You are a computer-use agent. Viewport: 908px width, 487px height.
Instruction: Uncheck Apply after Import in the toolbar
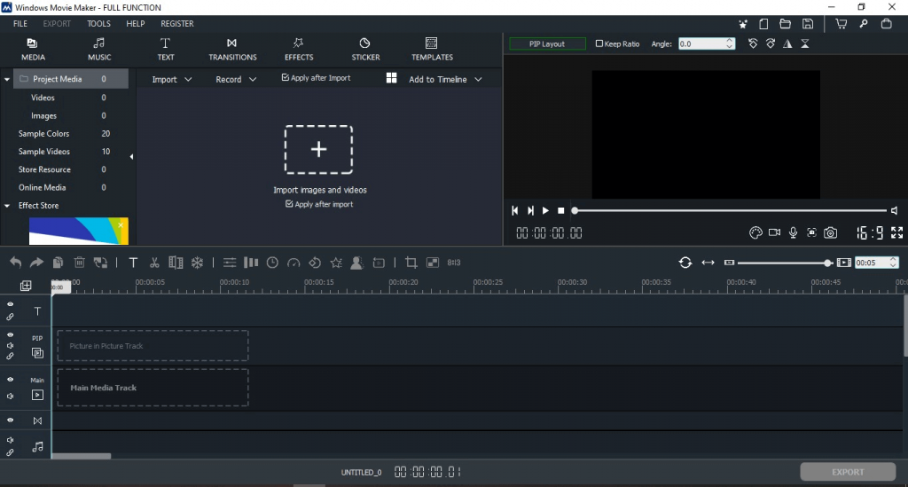tap(286, 78)
